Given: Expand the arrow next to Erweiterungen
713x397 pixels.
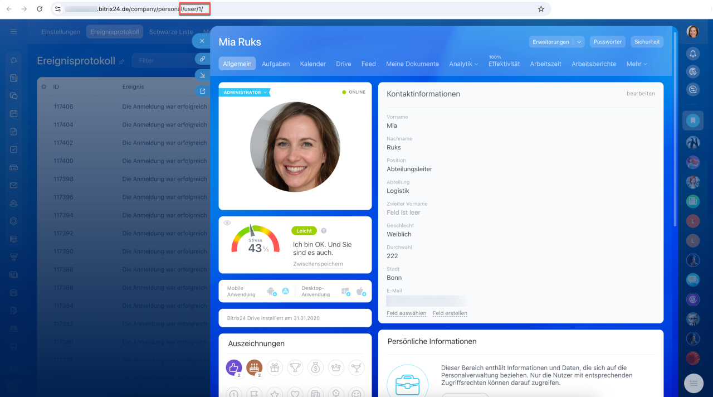Looking at the screenshot, I should (x=579, y=42).
